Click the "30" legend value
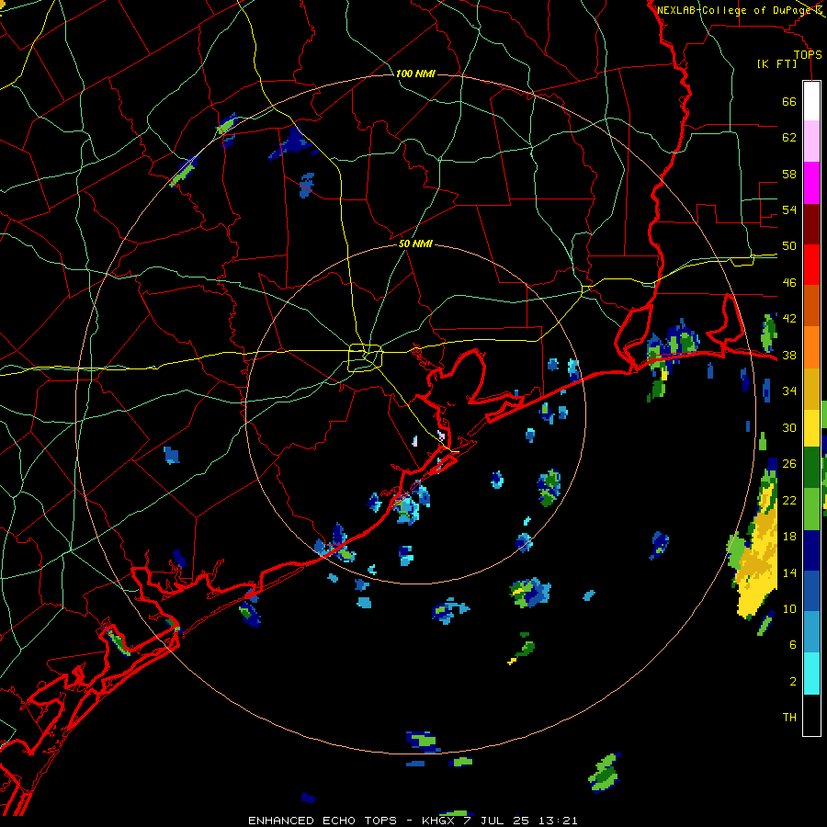 tap(789, 427)
